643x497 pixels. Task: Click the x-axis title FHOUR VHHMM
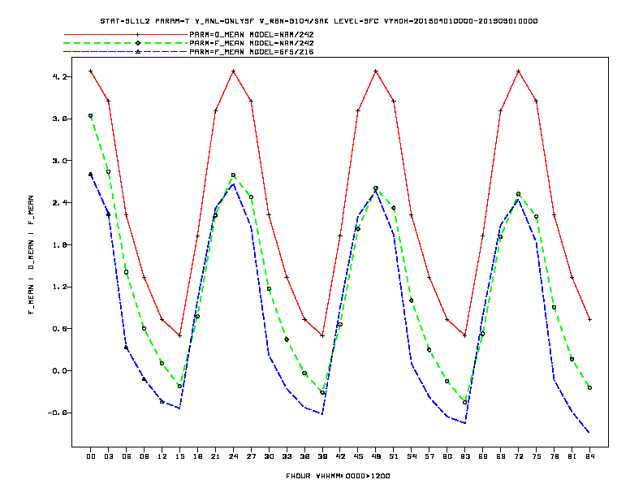tap(338, 476)
